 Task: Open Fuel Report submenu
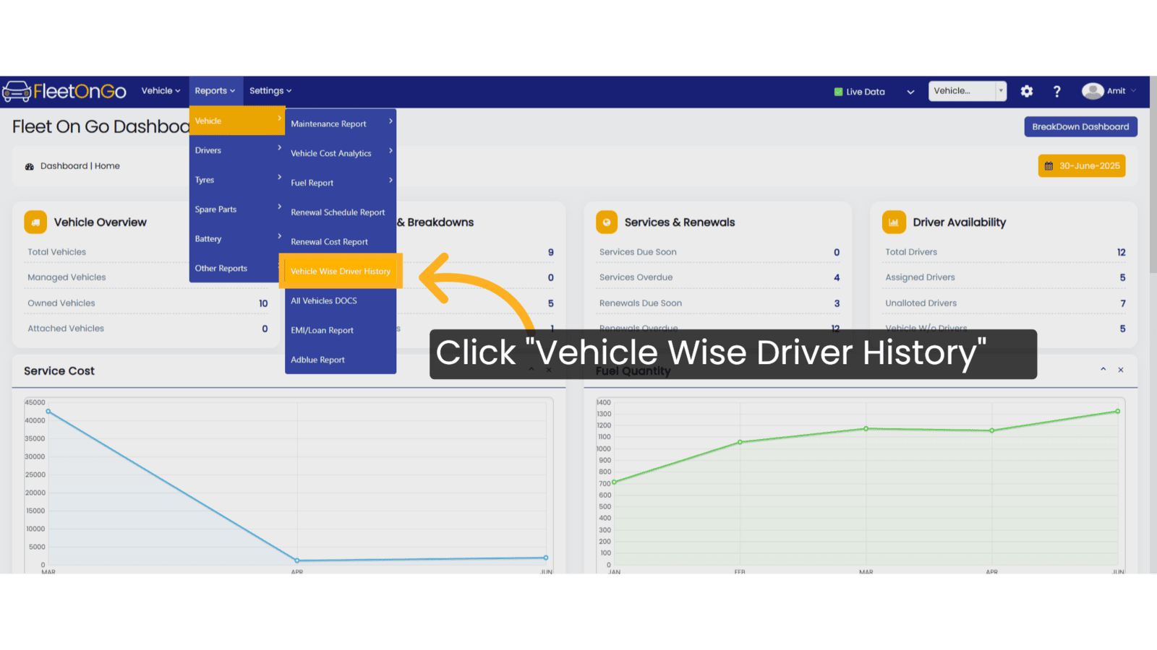[x=341, y=183]
